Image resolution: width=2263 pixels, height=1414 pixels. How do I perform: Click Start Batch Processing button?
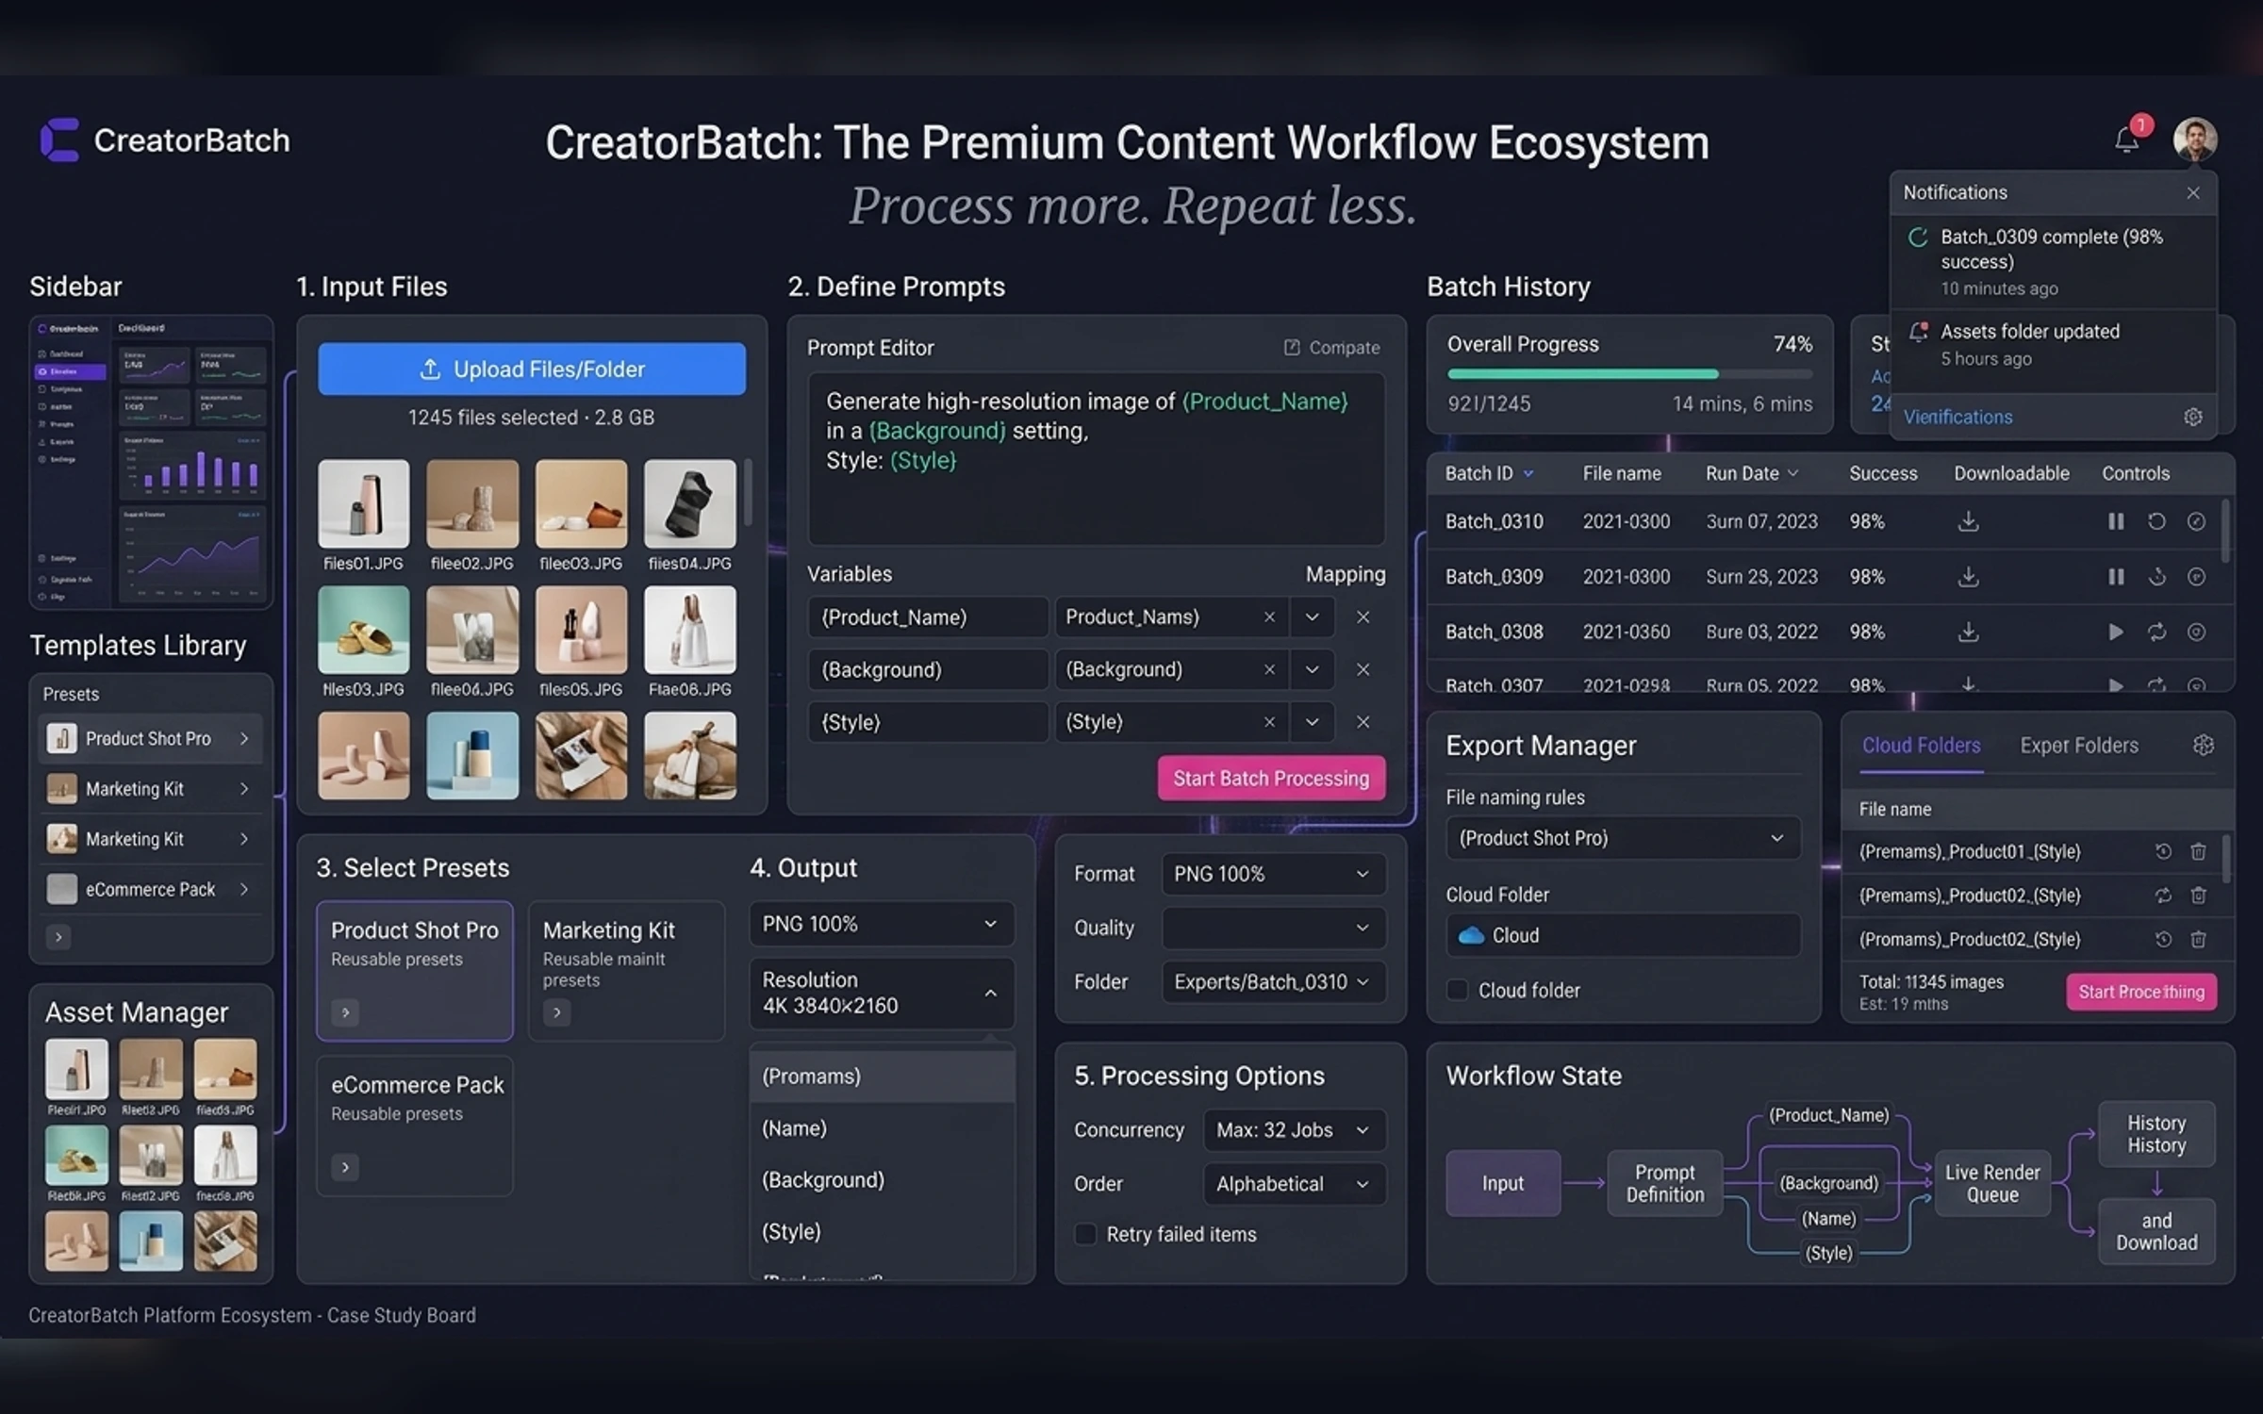click(1271, 778)
